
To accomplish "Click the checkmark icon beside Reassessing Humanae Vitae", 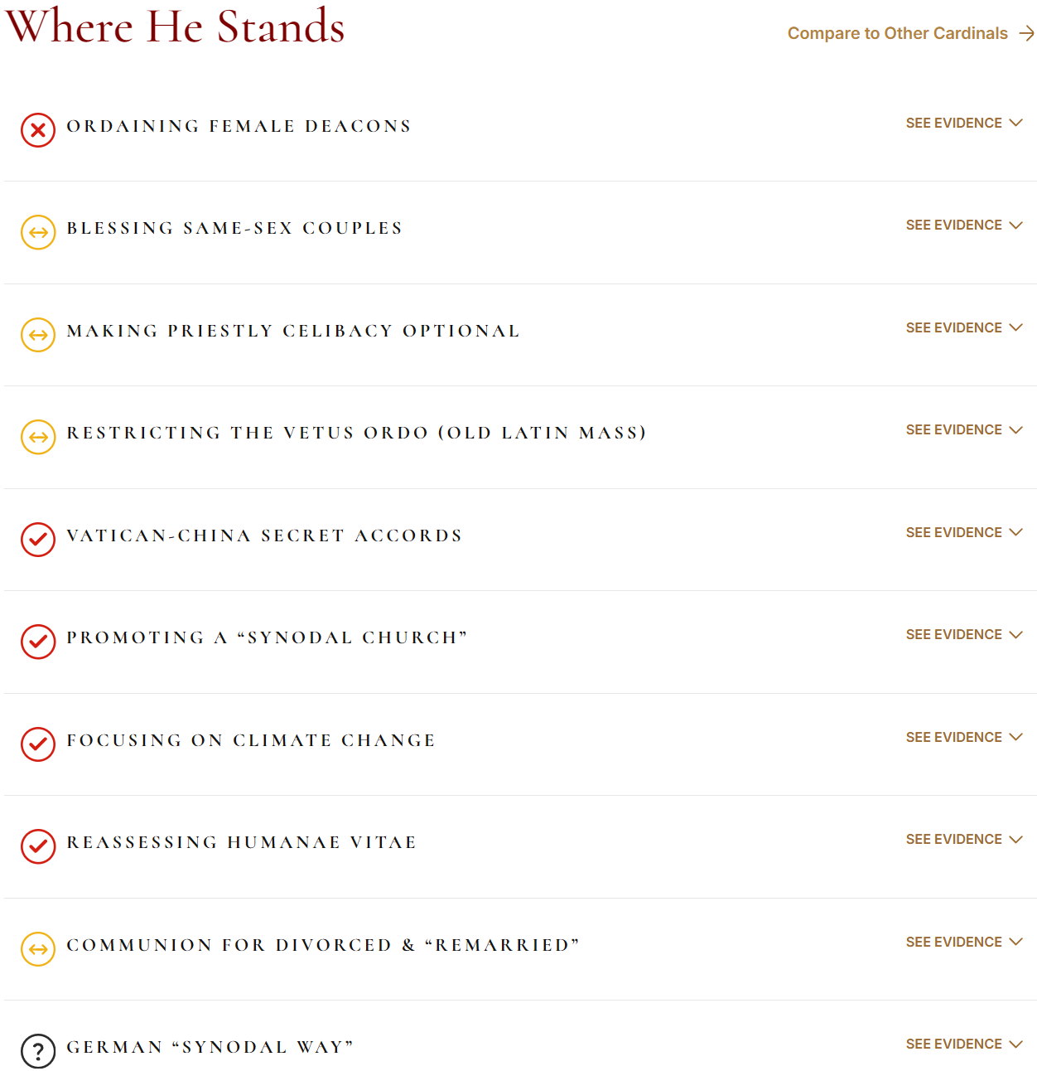I will (38, 846).
